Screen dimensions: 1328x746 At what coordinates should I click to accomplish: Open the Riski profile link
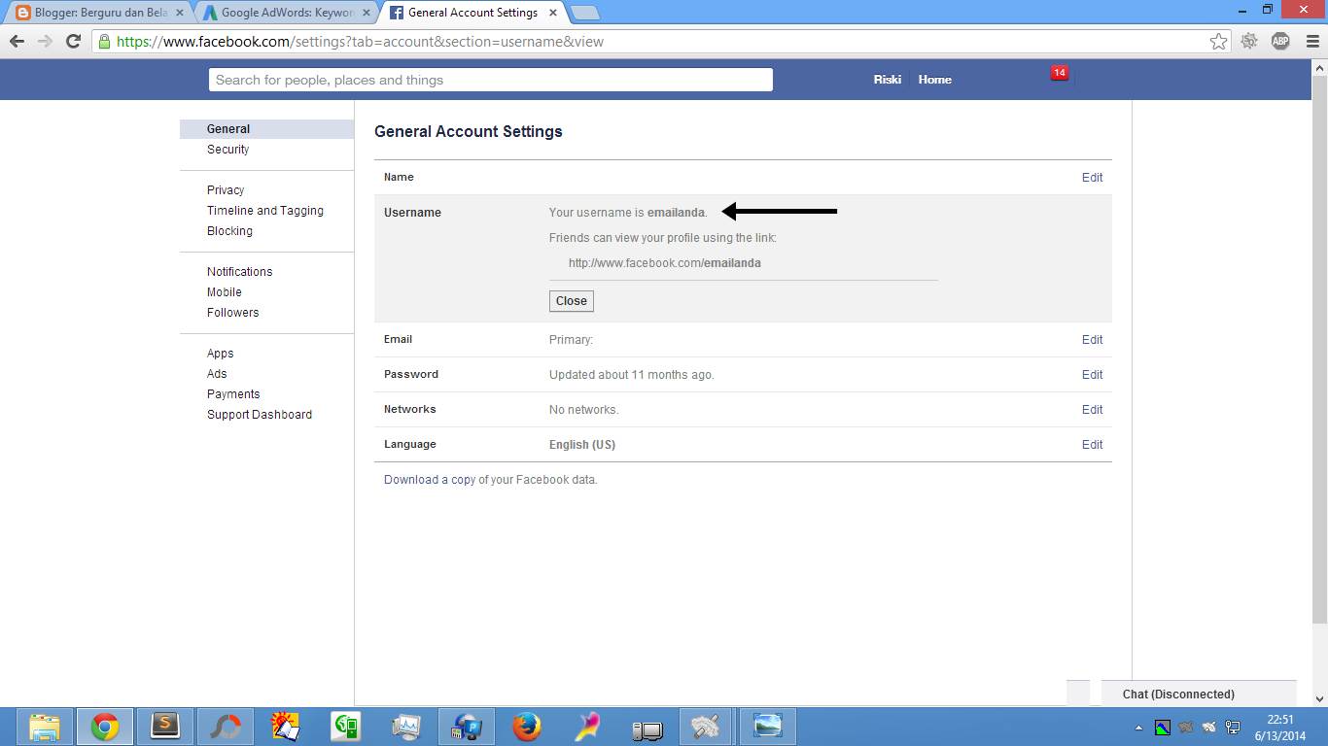[x=887, y=80]
